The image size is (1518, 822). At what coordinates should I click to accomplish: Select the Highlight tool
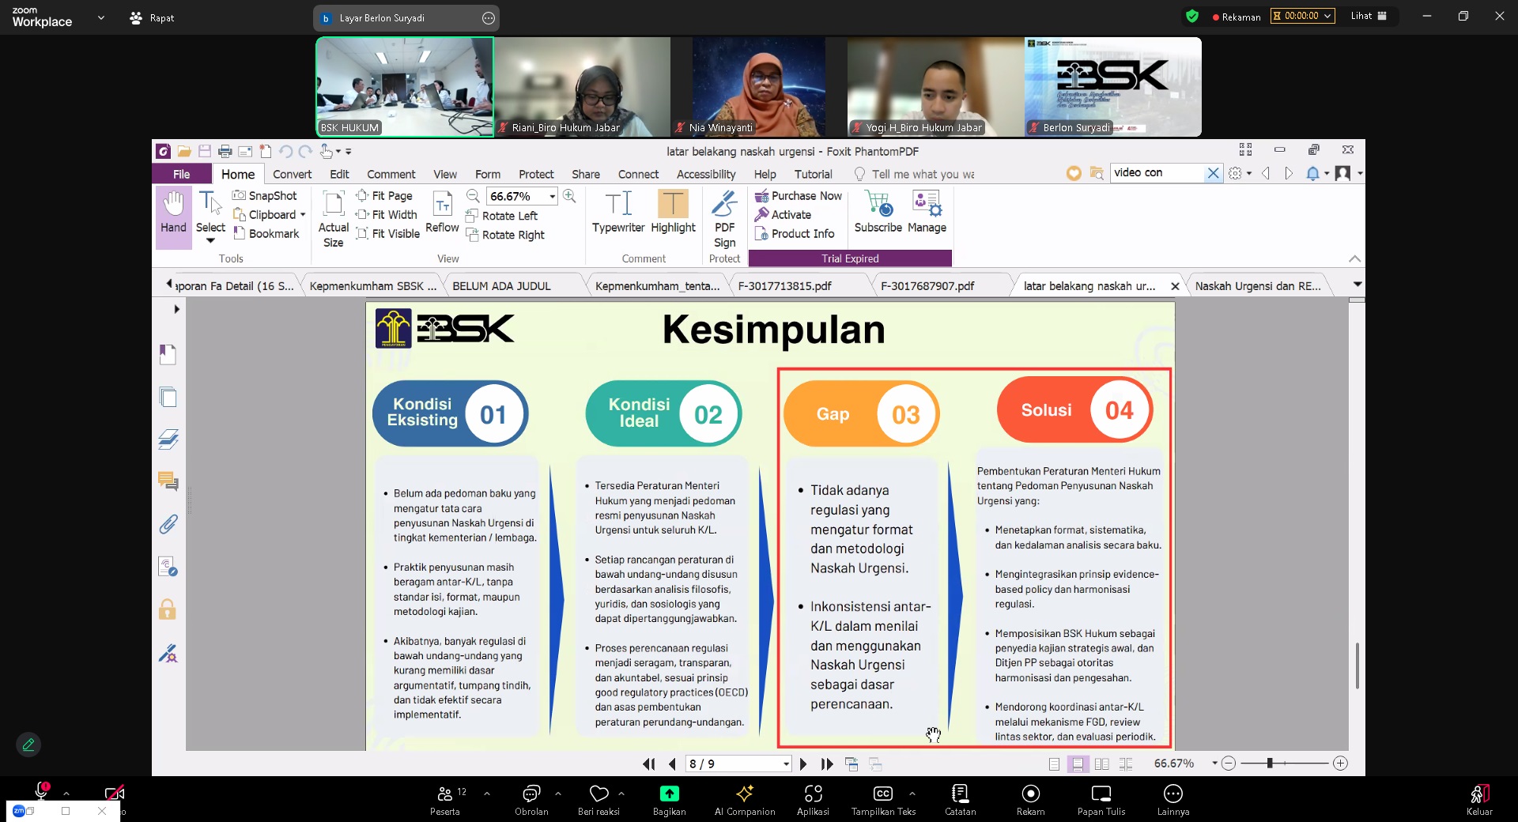point(673,213)
